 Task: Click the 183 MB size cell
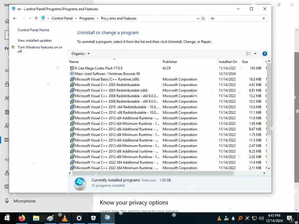point(255,68)
